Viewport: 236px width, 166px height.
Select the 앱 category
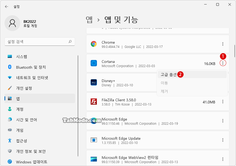[x=40, y=98]
